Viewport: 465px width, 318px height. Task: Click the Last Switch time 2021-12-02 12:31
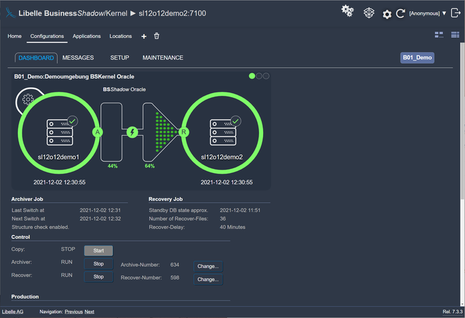(x=100, y=210)
